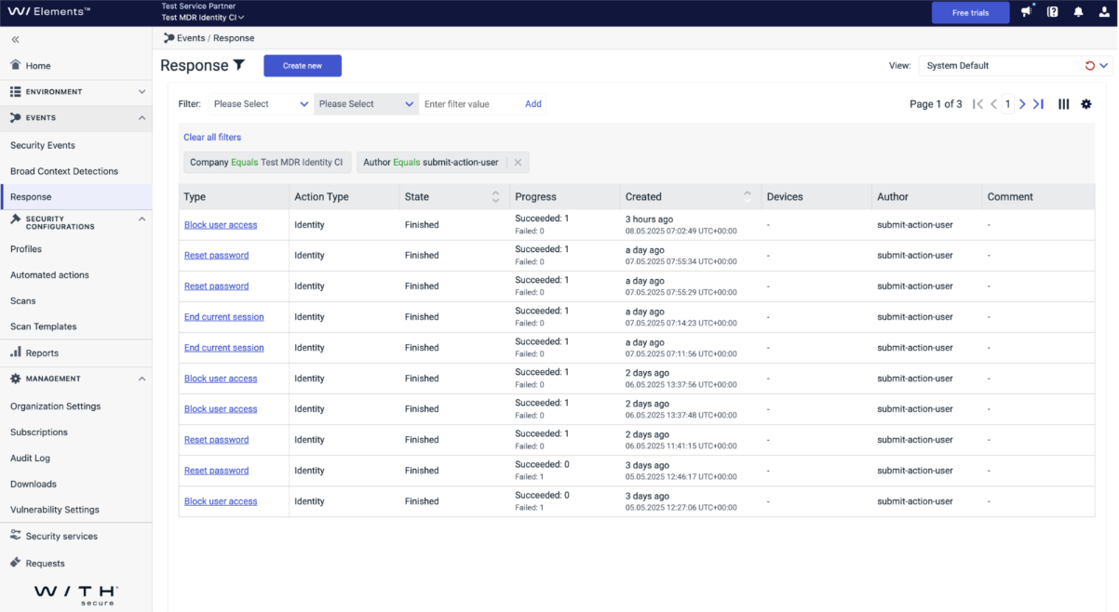The width and height of the screenshot is (1119, 612).
Task: Jump to the last page of results
Action: [1038, 104]
